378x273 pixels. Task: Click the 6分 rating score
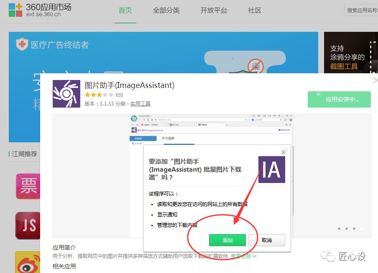[119, 95]
